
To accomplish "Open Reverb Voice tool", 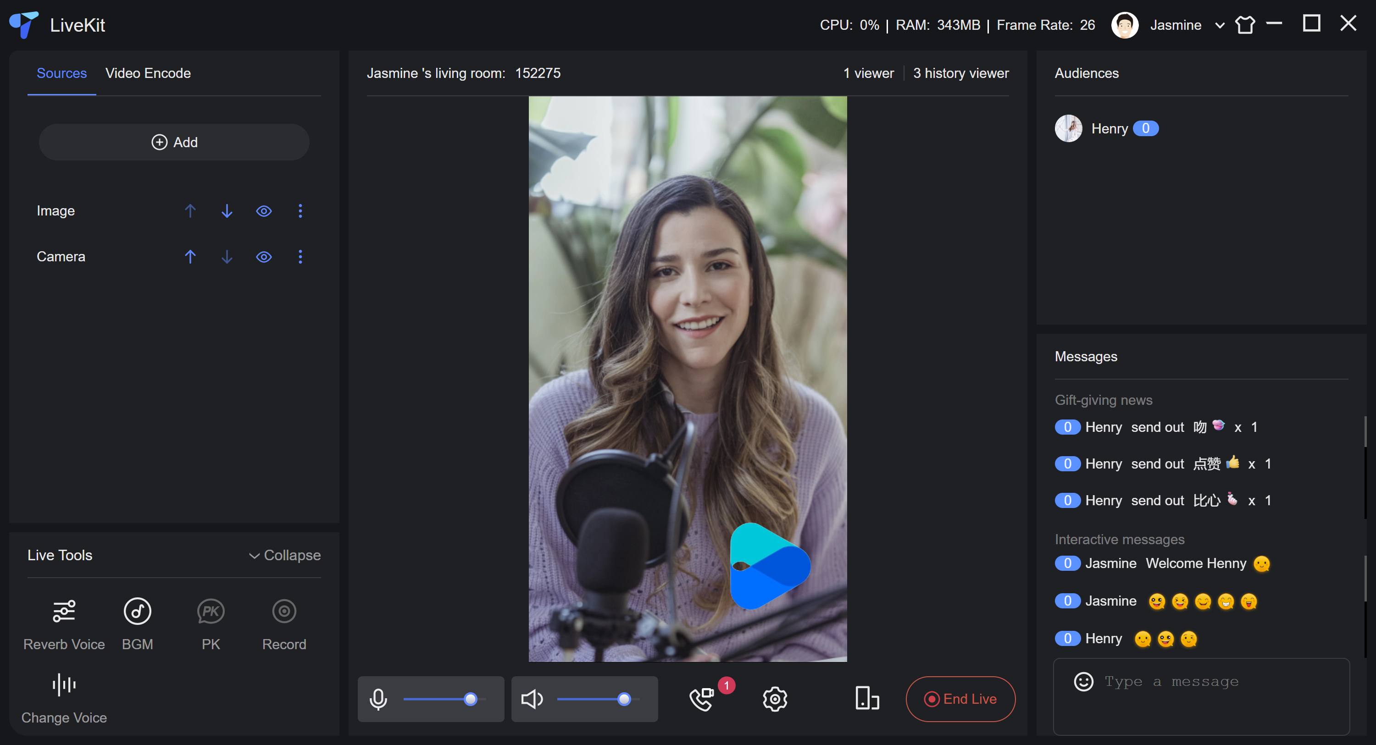I will (x=64, y=612).
